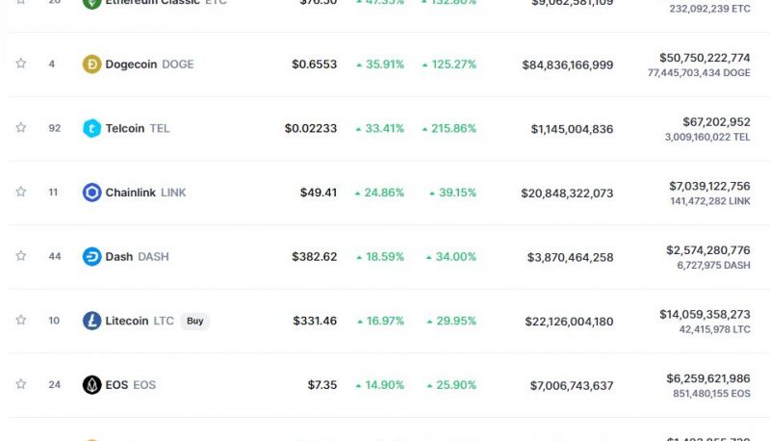
Task: Click LINK ticker symbol
Action: point(173,193)
